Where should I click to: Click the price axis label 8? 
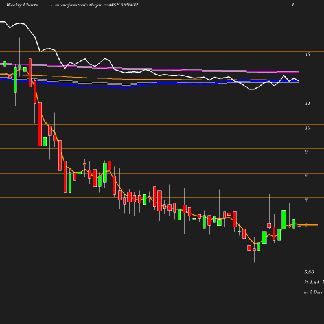pos(306,176)
